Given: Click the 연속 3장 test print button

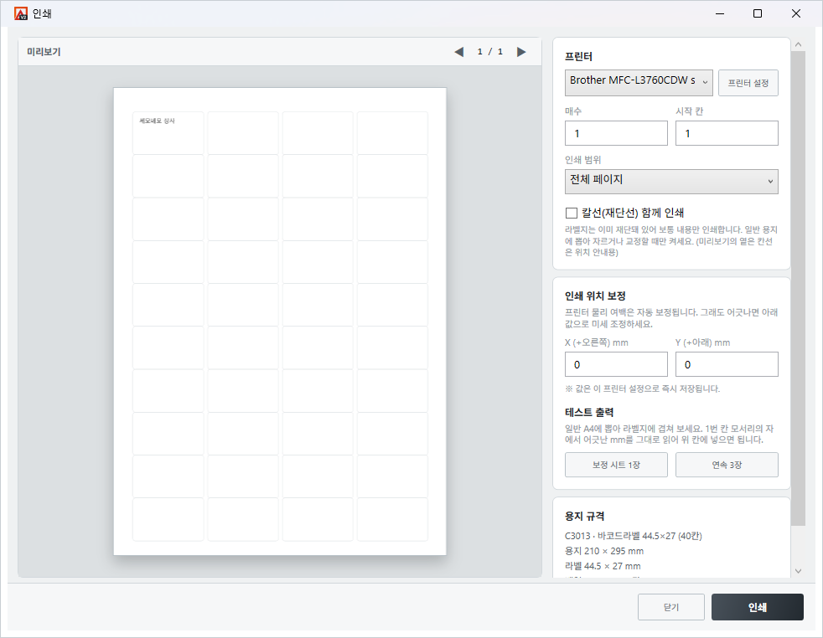Looking at the screenshot, I should pyautogui.click(x=727, y=465).
